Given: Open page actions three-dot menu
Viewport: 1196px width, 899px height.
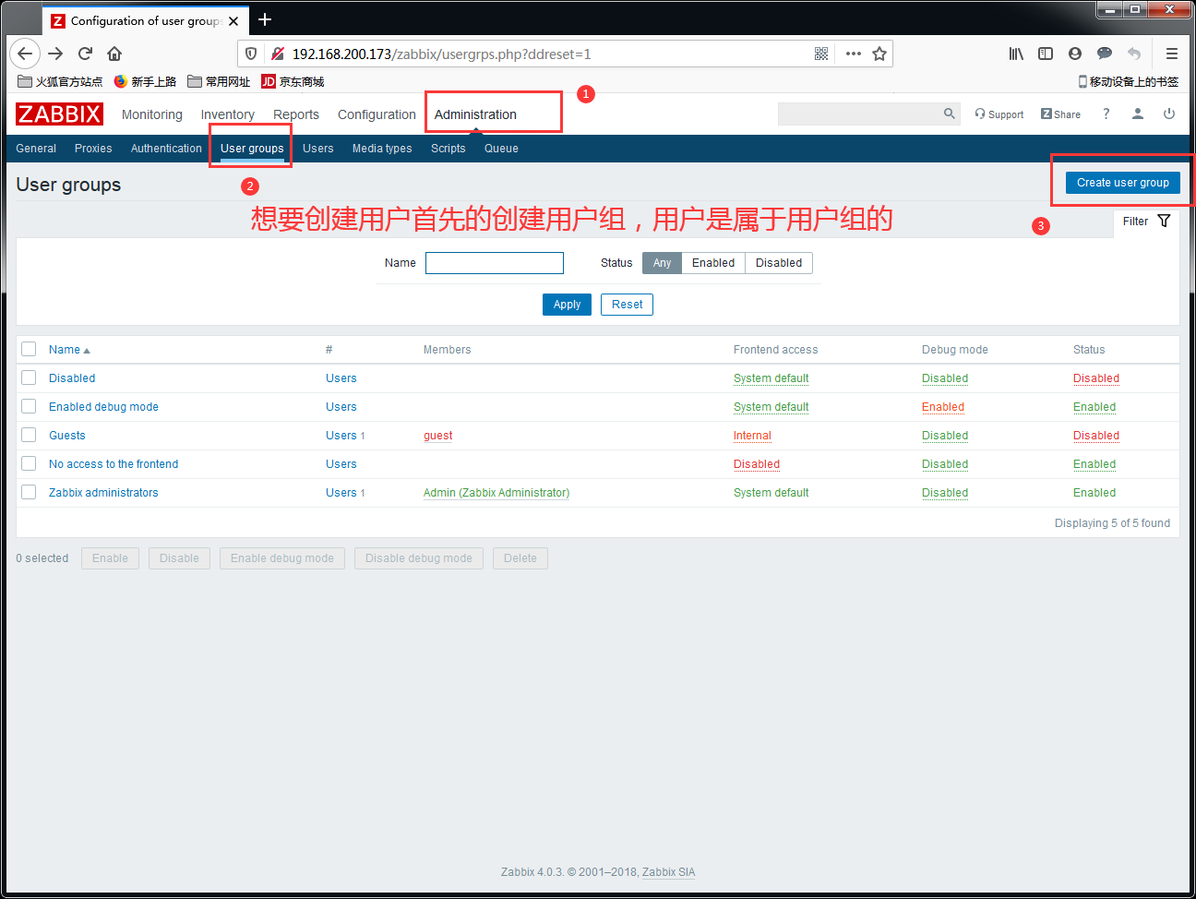Looking at the screenshot, I should [x=853, y=54].
